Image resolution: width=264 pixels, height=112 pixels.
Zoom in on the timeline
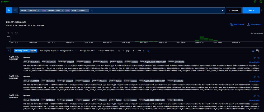[8, 33]
